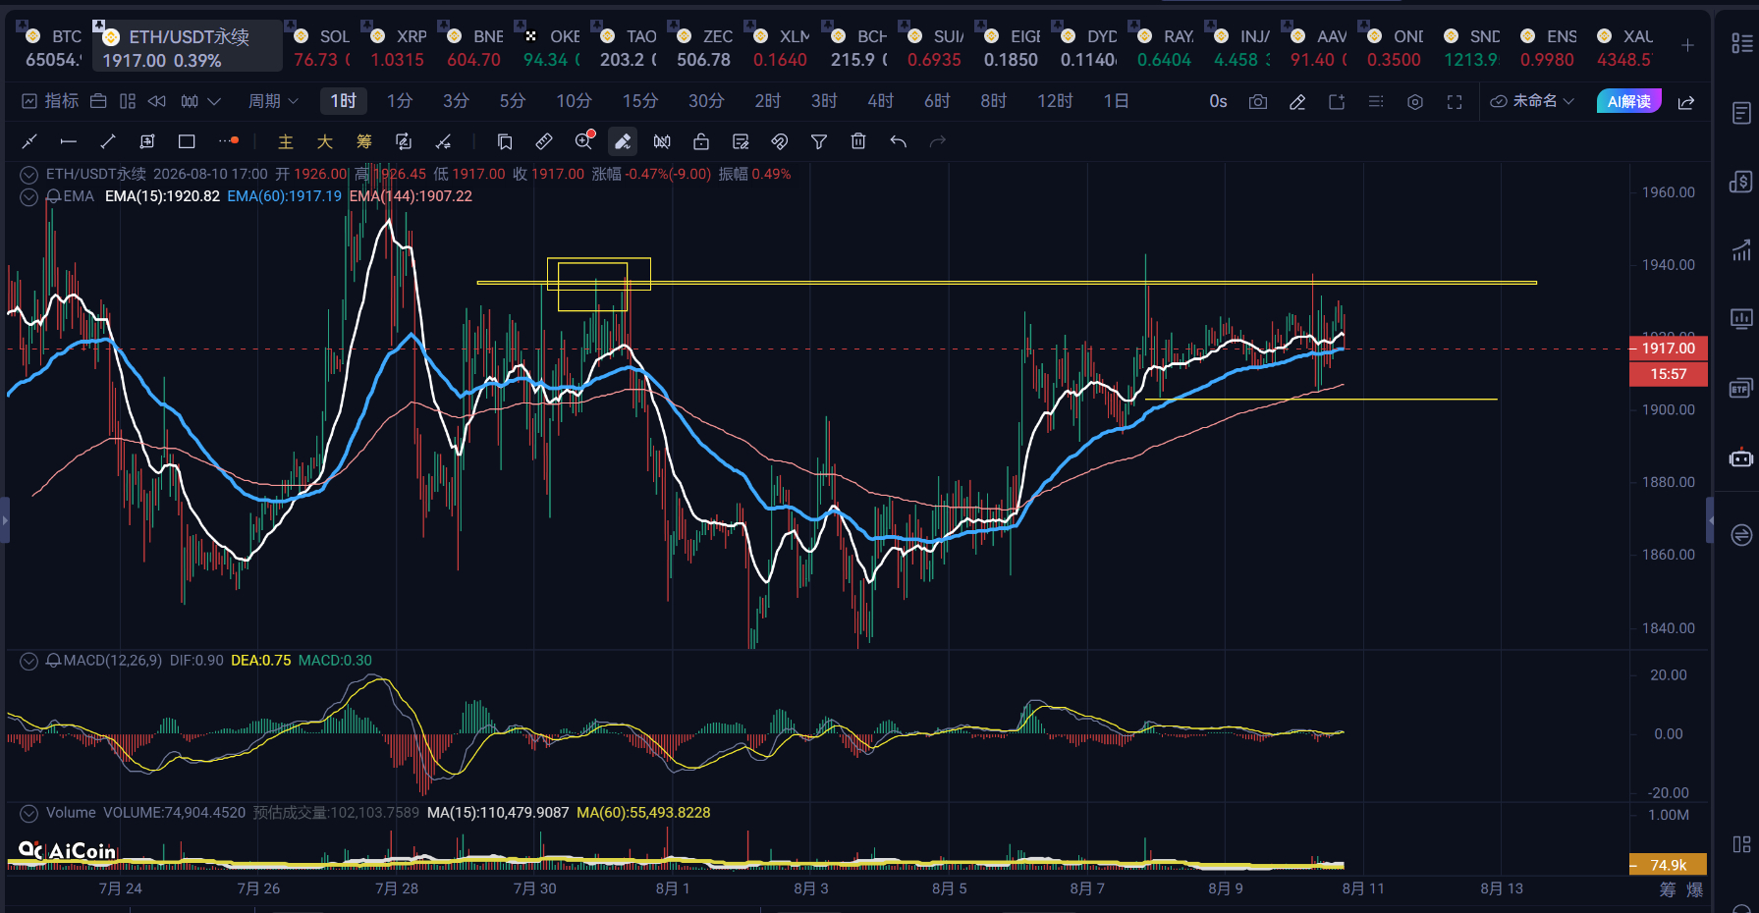Select the rectangle drawing tool
Image resolution: width=1759 pixels, height=913 pixels.
click(x=187, y=141)
